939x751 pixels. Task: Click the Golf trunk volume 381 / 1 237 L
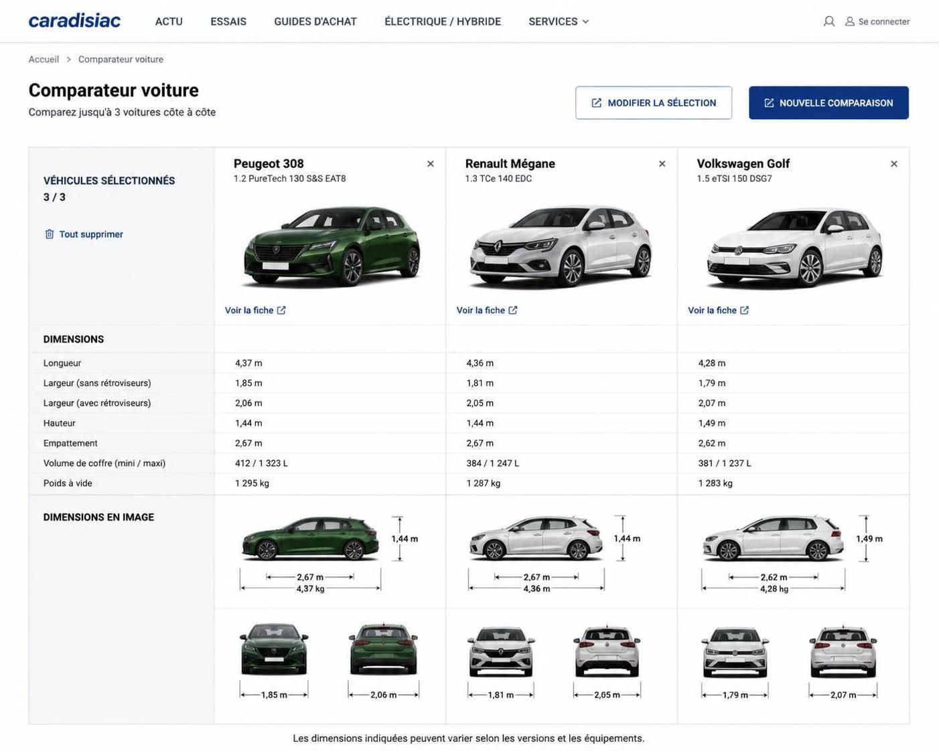tap(725, 464)
